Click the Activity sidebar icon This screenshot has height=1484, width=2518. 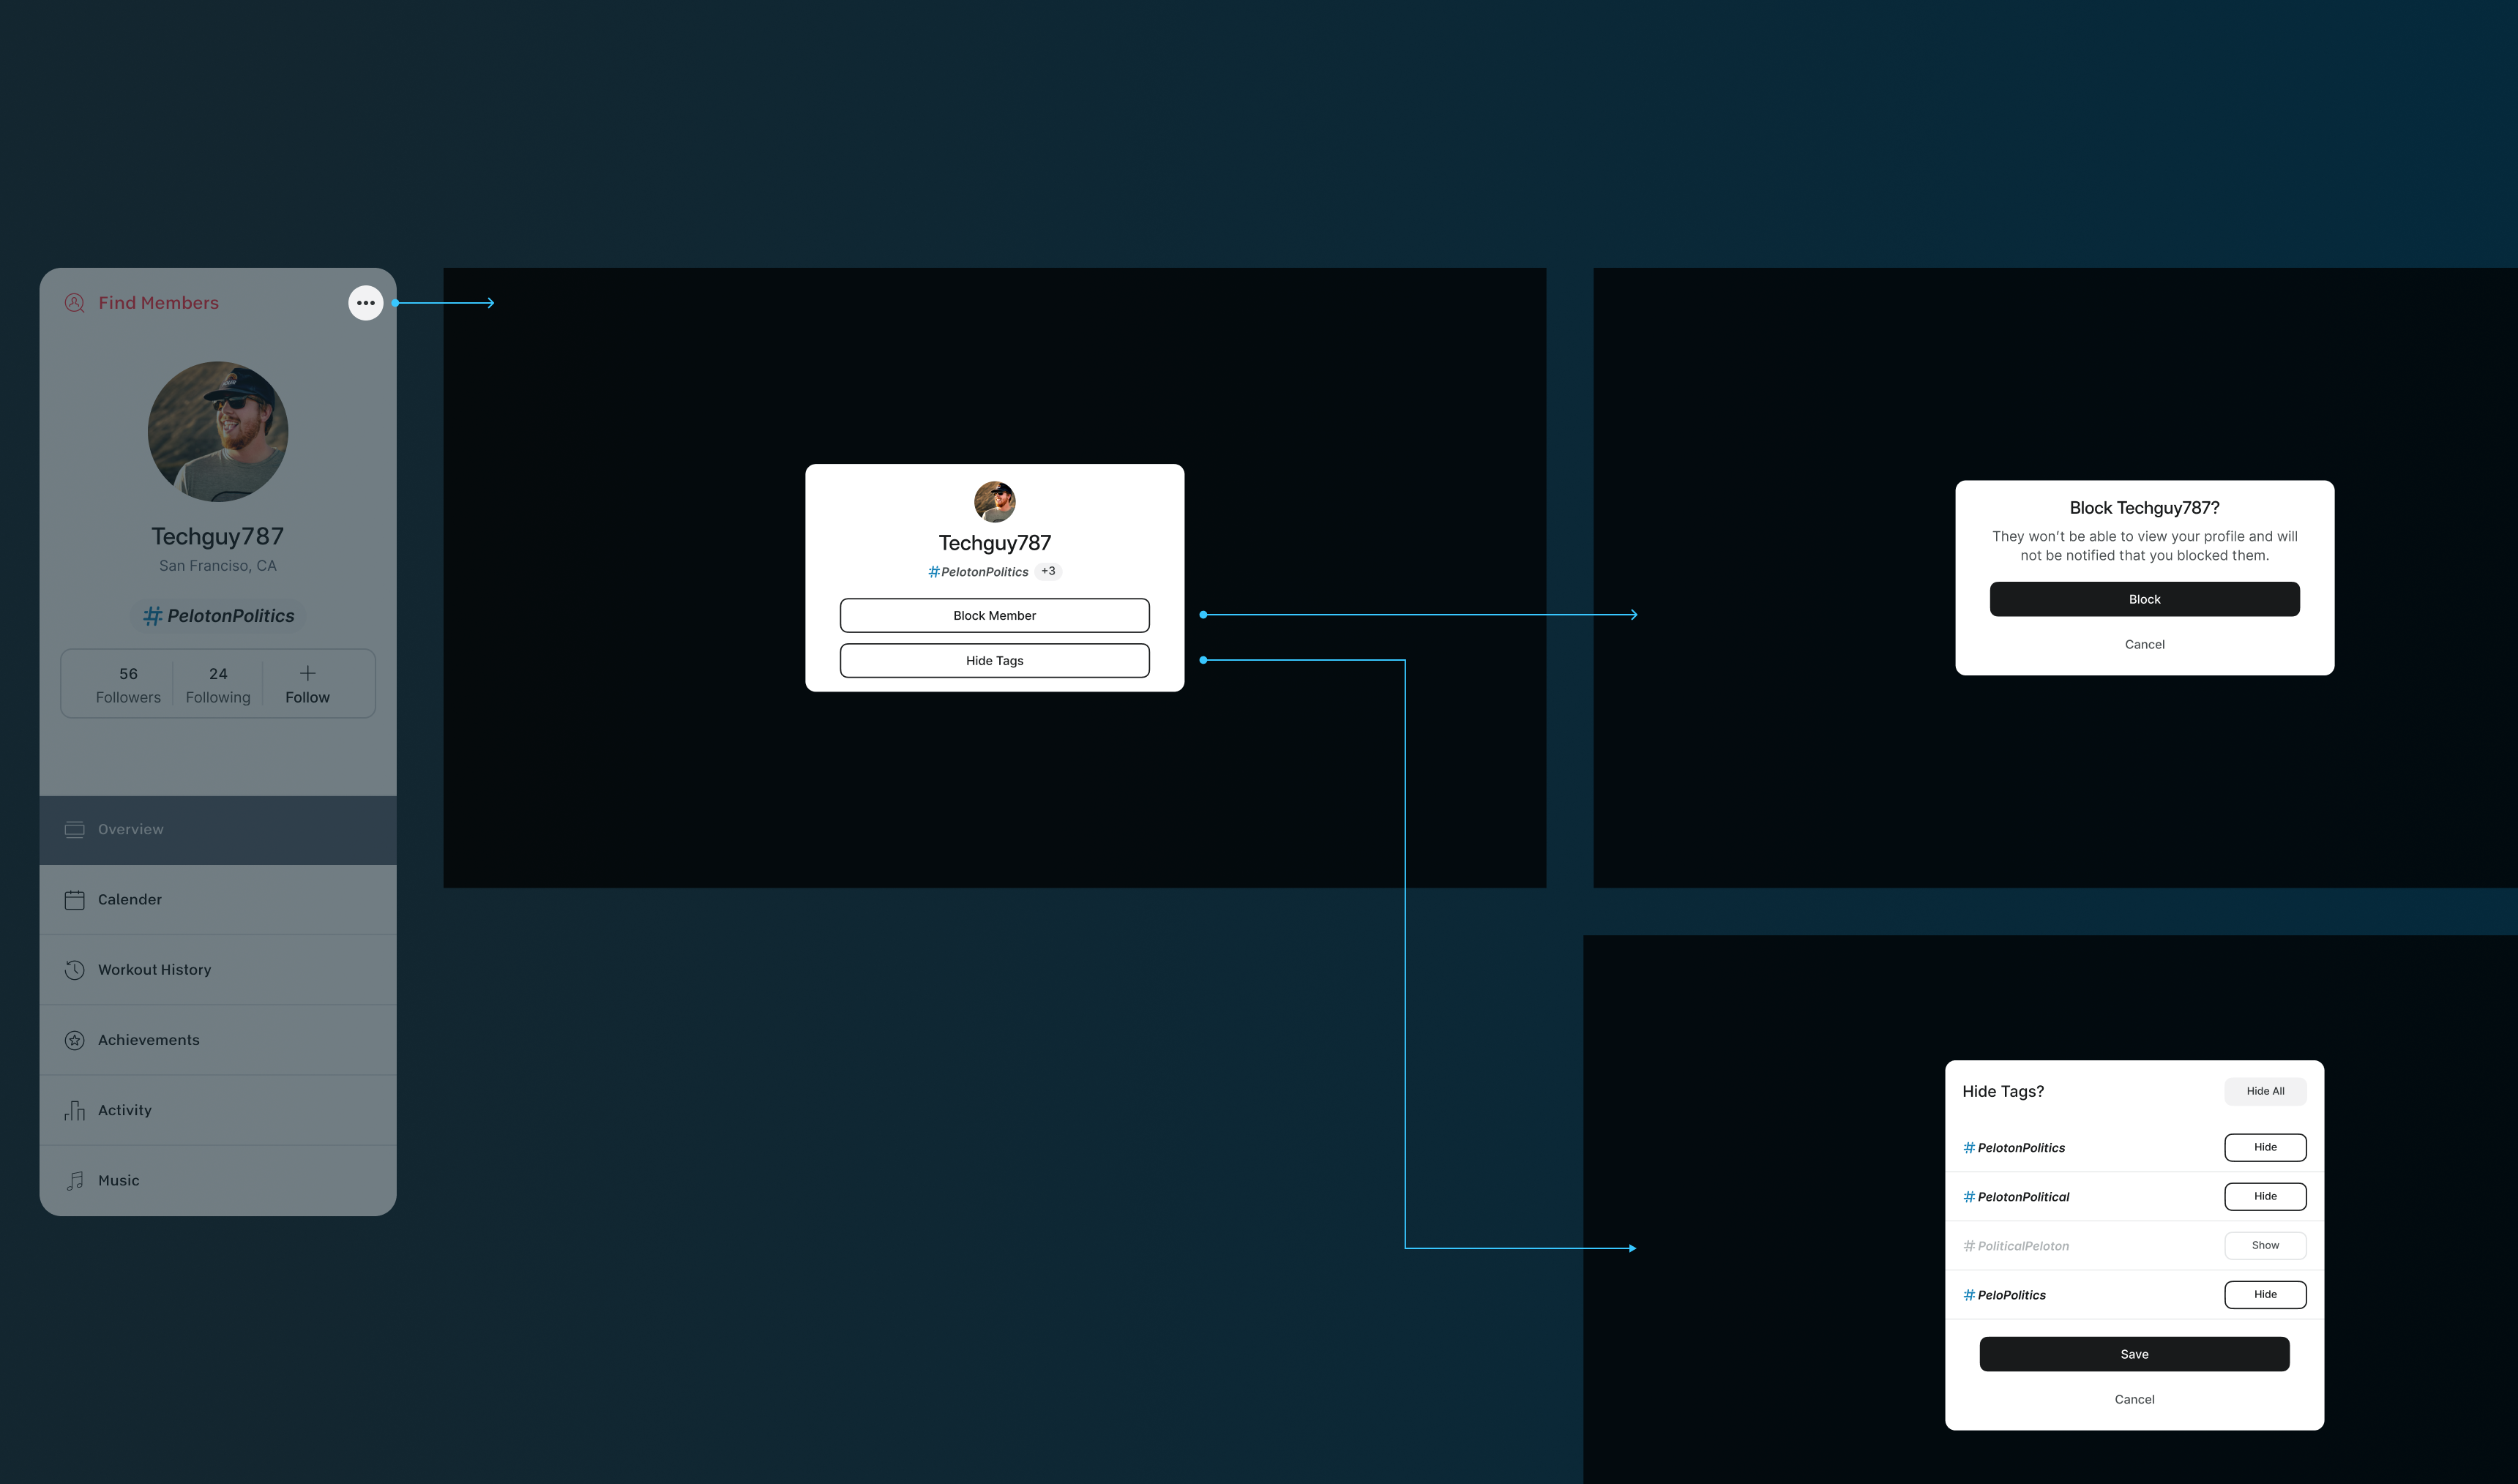(74, 1109)
